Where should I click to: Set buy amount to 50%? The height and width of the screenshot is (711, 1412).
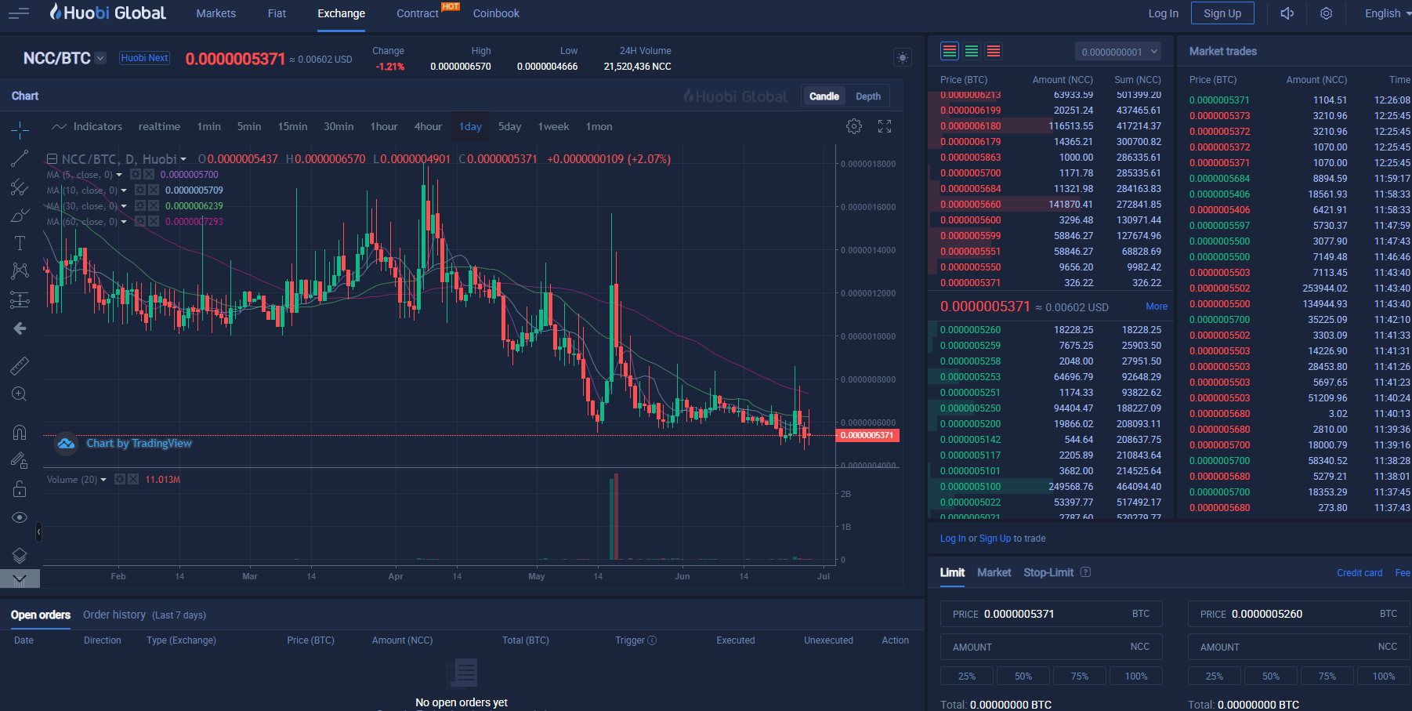point(1023,676)
